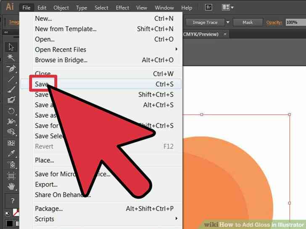Image resolution: width=306 pixels, height=229 pixels.
Task: Close the CMYK/Preview document tab
Action: click(225, 34)
